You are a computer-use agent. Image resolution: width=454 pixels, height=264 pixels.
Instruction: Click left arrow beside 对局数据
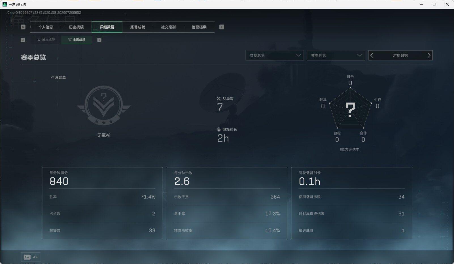point(372,56)
